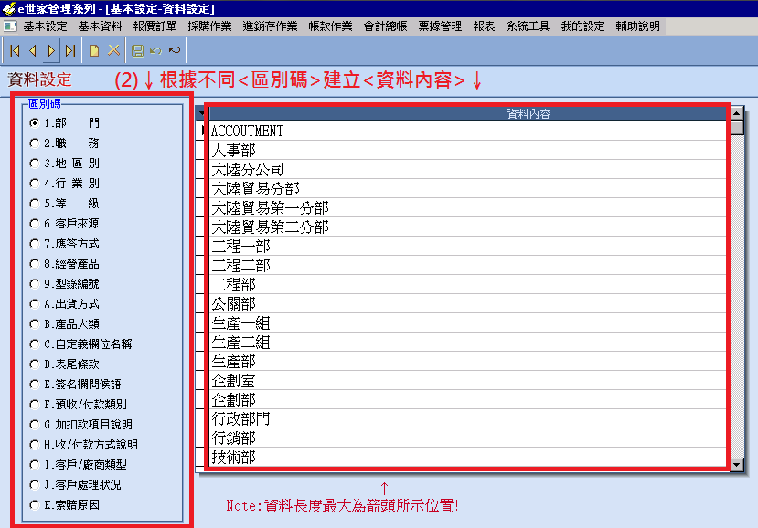Click the save floppy disk icon
Viewport: 758px width, 528px height.
138,50
